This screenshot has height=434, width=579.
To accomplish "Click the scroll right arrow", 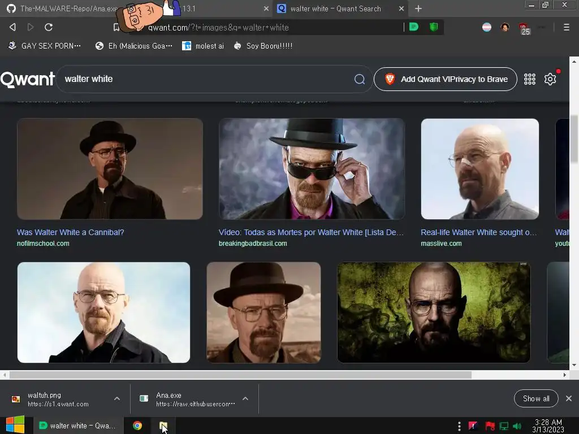I will coord(565,375).
